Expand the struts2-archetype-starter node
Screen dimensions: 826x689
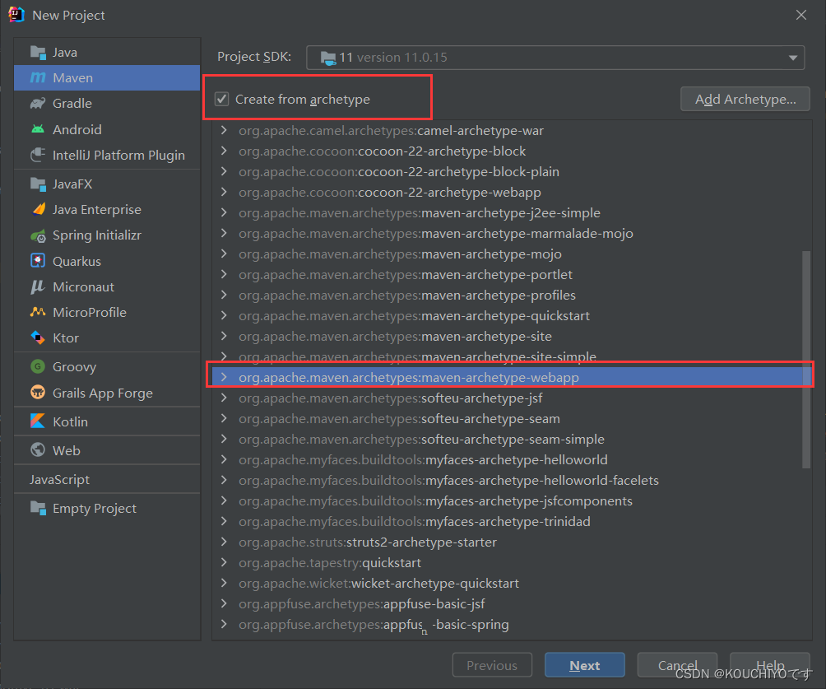(224, 542)
